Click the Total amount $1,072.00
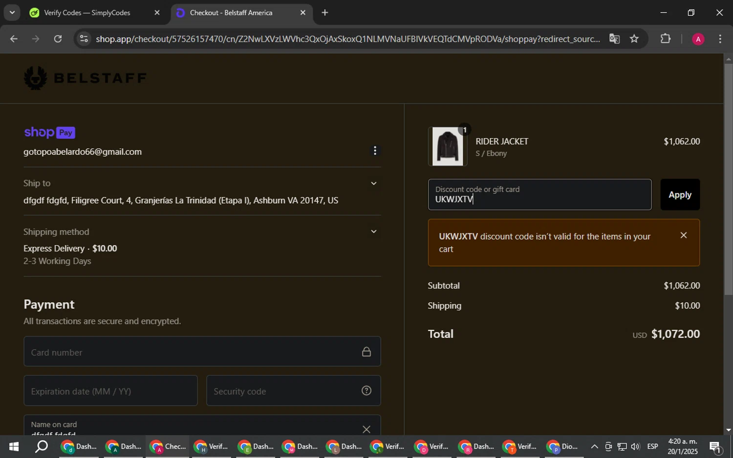Image resolution: width=733 pixels, height=458 pixels. 675,334
